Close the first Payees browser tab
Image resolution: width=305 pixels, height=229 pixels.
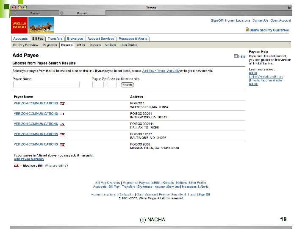[x=15, y=13]
